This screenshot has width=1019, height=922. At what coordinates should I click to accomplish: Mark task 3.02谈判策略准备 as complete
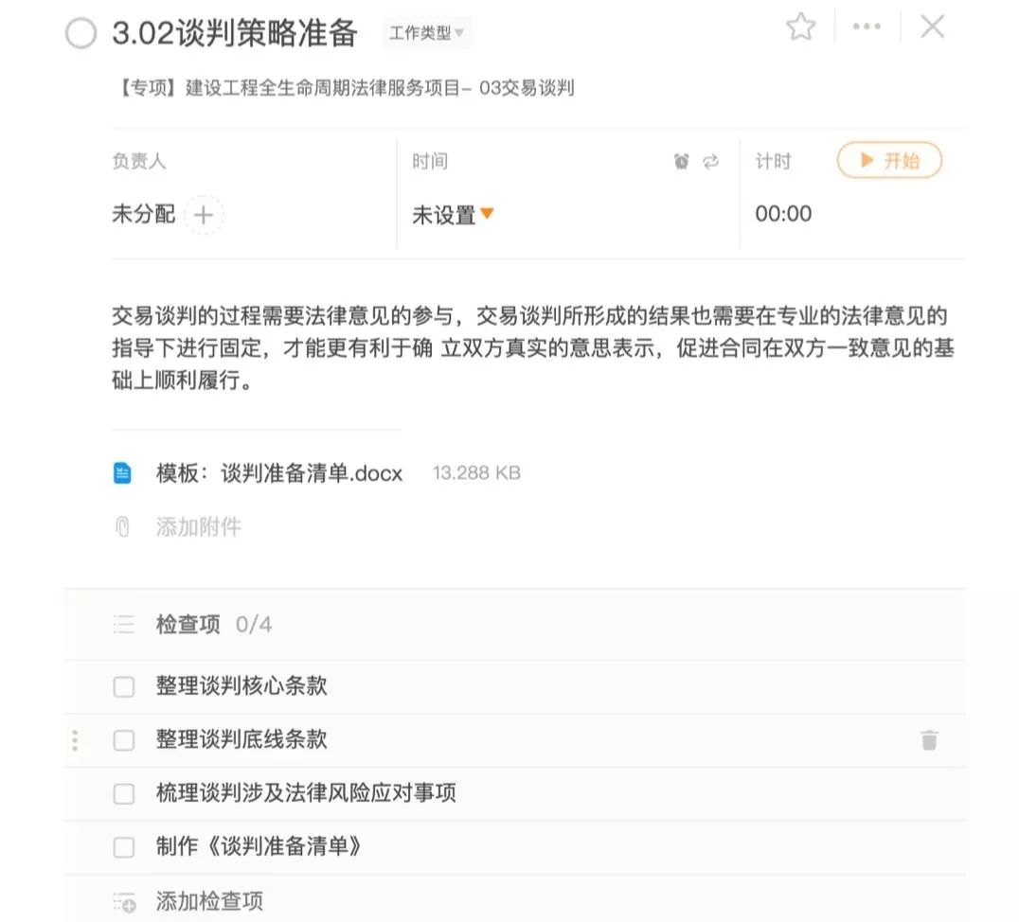click(81, 33)
